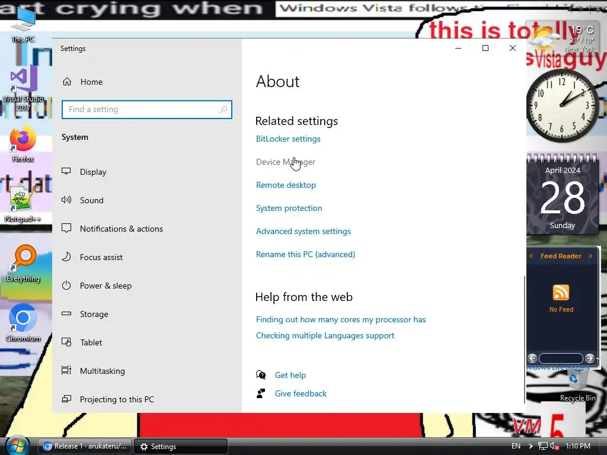Screen dimensions: 607x455
Task: Click the Settings taskbar button
Action: point(181,447)
